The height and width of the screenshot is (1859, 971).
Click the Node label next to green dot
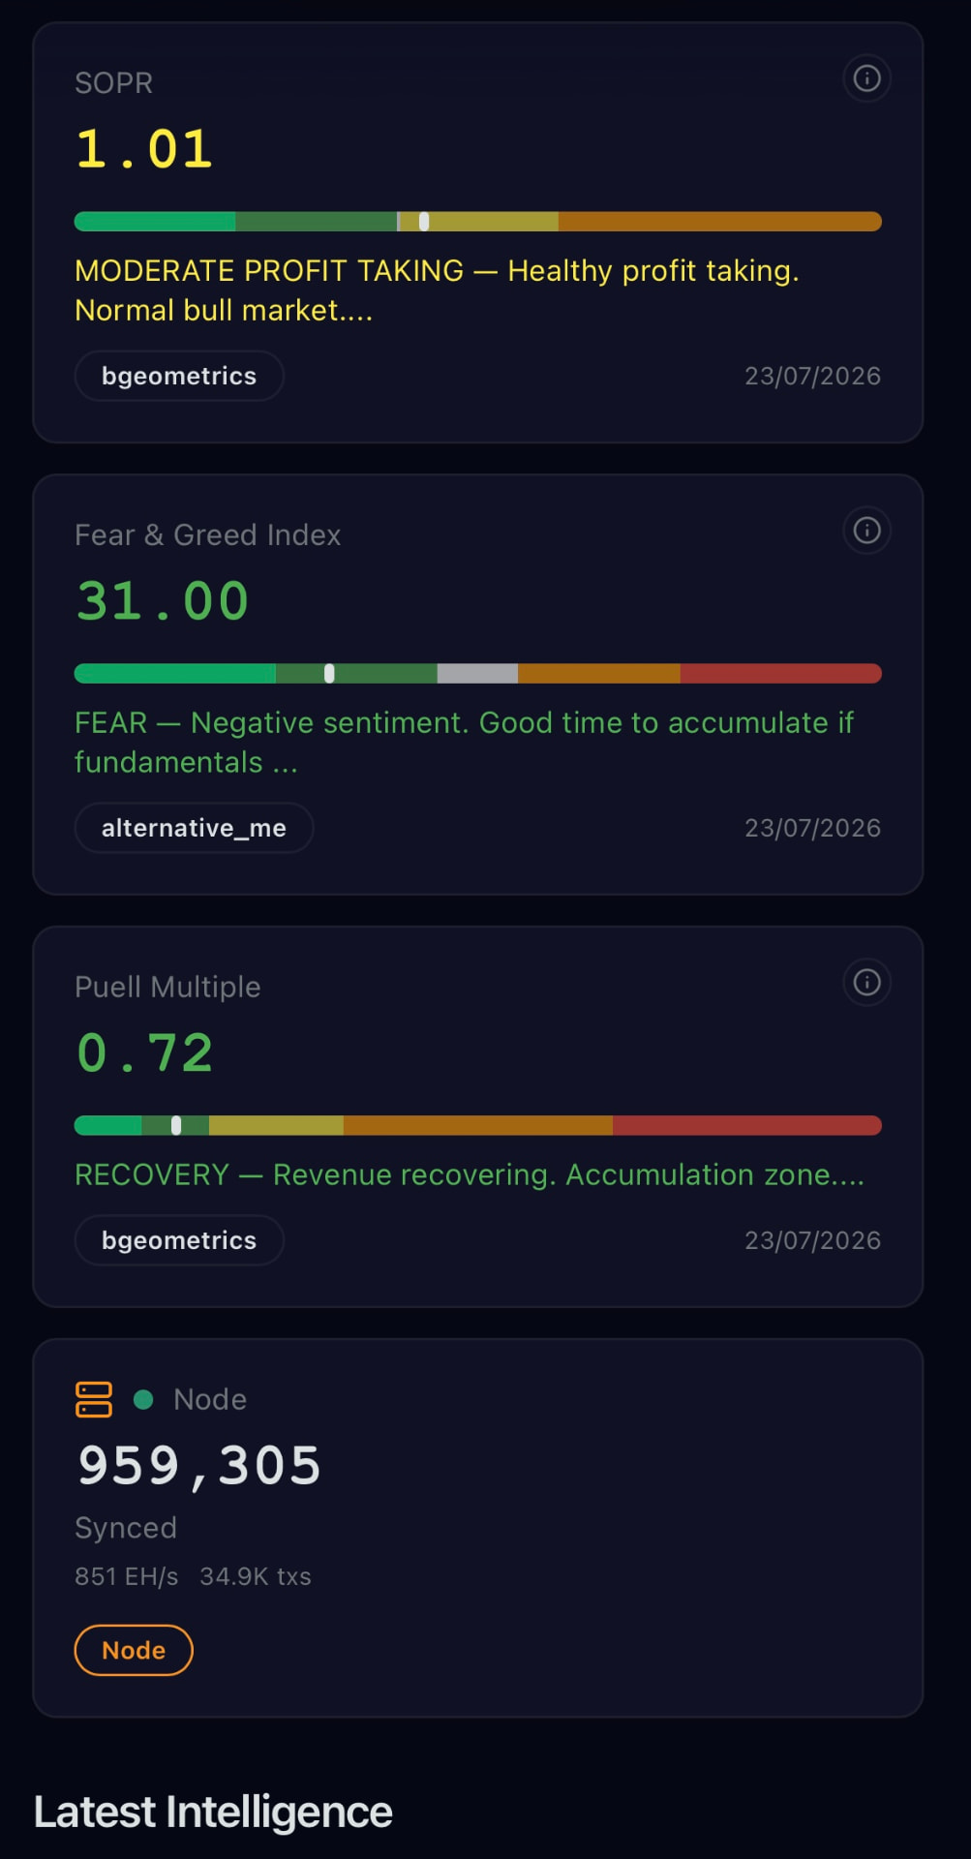pyautogui.click(x=210, y=1399)
